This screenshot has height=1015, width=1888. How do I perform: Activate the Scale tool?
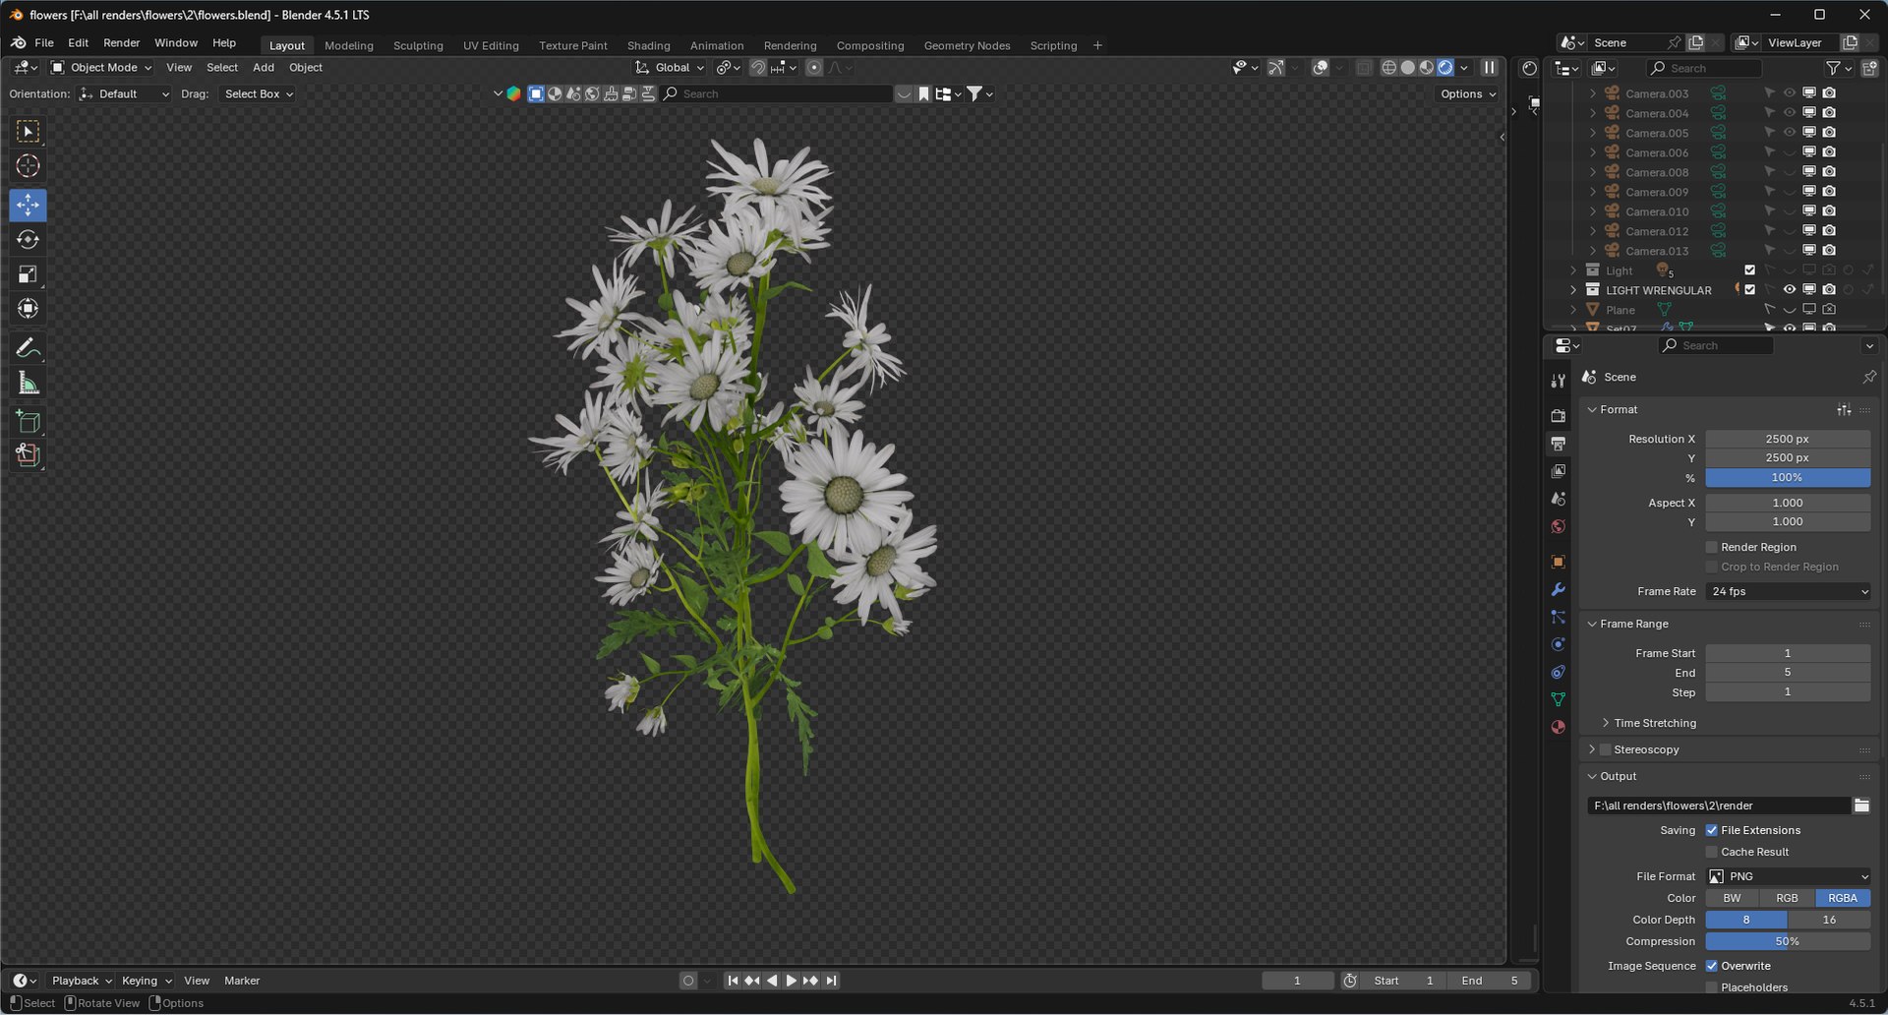[x=28, y=274]
